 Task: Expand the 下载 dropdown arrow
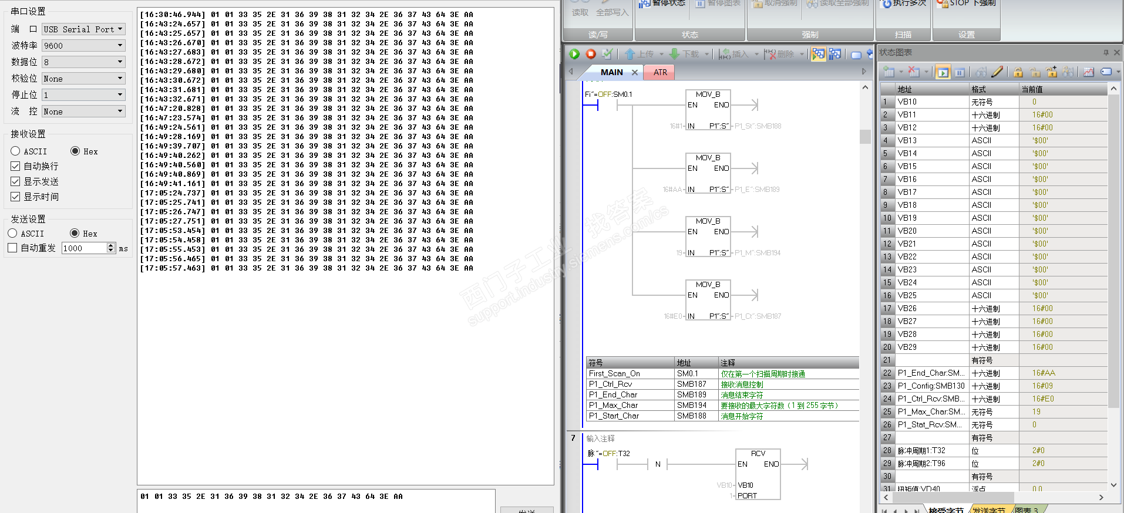coord(706,54)
